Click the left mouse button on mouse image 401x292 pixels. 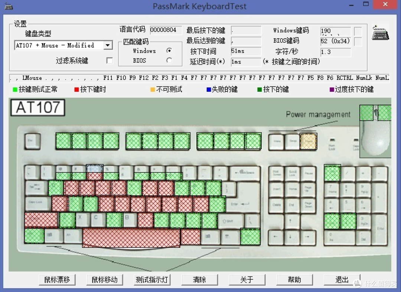[x=366, y=113]
